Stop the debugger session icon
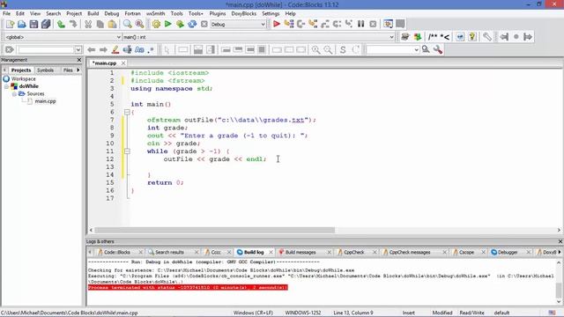Image resolution: width=564 pixels, height=317 pixels. tap(373, 24)
